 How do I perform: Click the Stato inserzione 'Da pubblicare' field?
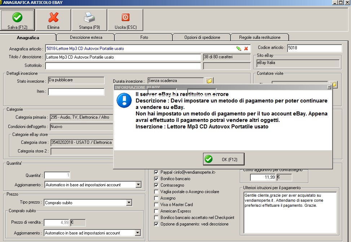[x=76, y=80]
